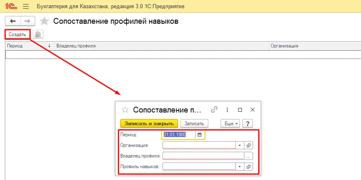
Task: Expand the Профиль навыков dropdown arrow
Action: pyautogui.click(x=240, y=166)
